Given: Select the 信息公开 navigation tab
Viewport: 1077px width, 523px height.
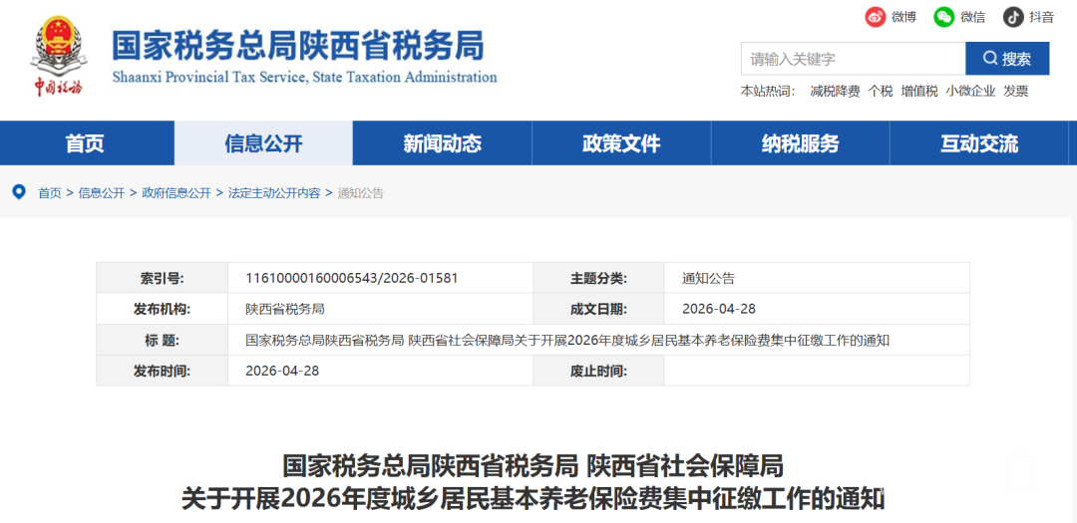Looking at the screenshot, I should [x=263, y=143].
